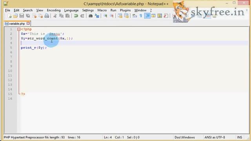Toggle the INS insert mode indicator
This screenshot has height=141, width=251.
click(x=240, y=137)
